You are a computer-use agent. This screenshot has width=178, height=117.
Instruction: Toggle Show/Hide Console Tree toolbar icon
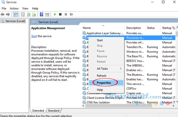click(x=16, y=14)
